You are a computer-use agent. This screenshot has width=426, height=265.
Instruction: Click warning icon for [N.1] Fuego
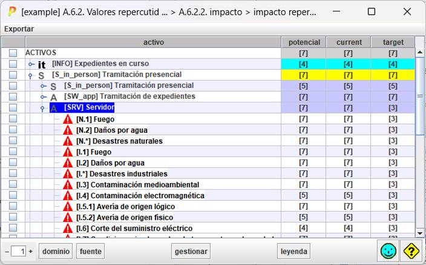pyautogui.click(x=68, y=119)
